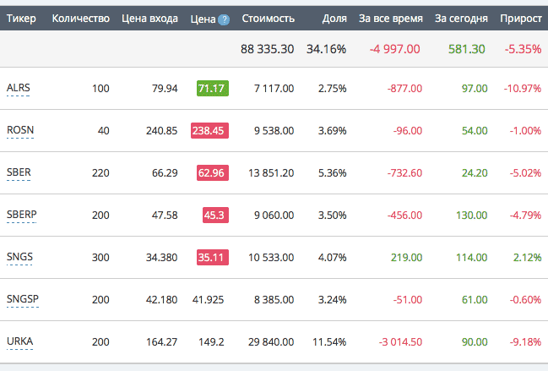Click SBERP growth -4.79%

pyautogui.click(x=525, y=215)
